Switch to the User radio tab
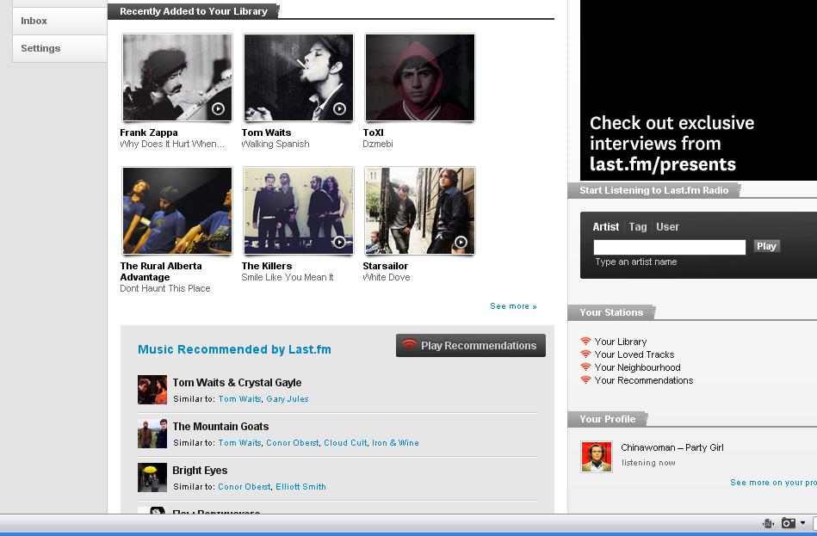 point(667,226)
